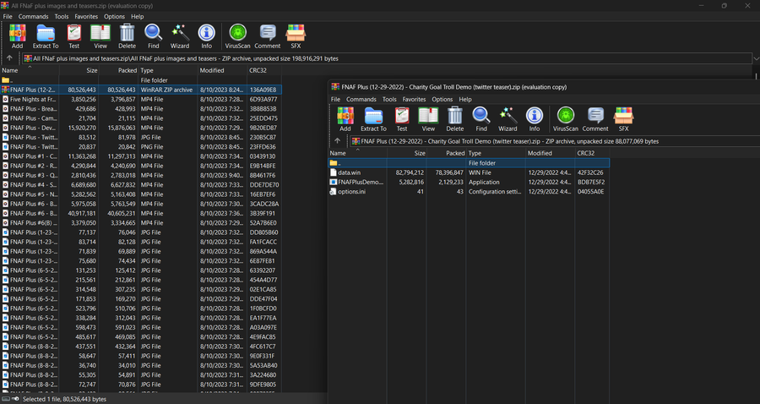The image size is (760, 404).
Task: Select FNAF Plus #6(B) file
Action: (x=140, y=222)
